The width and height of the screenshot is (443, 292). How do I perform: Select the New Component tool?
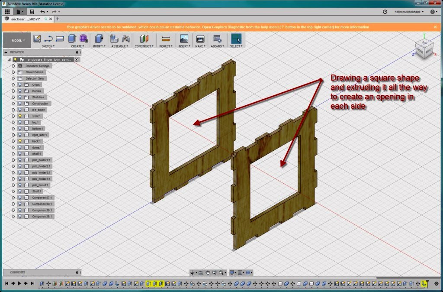(114, 39)
